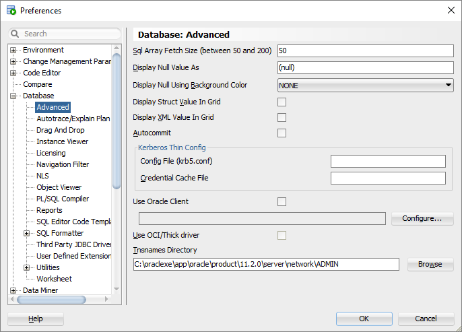Expand the Utilities tree node
This screenshot has width=462, height=332.
point(27,268)
